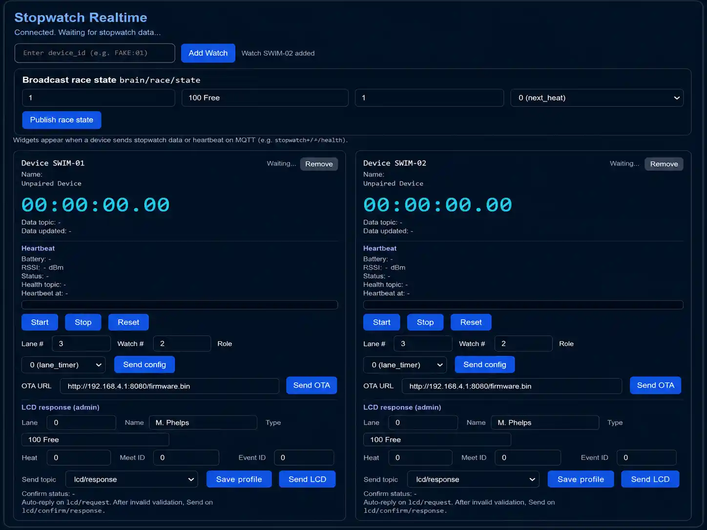This screenshot has width=707, height=530.
Task: Remove the SWIM-01 device widget
Action: 319,164
